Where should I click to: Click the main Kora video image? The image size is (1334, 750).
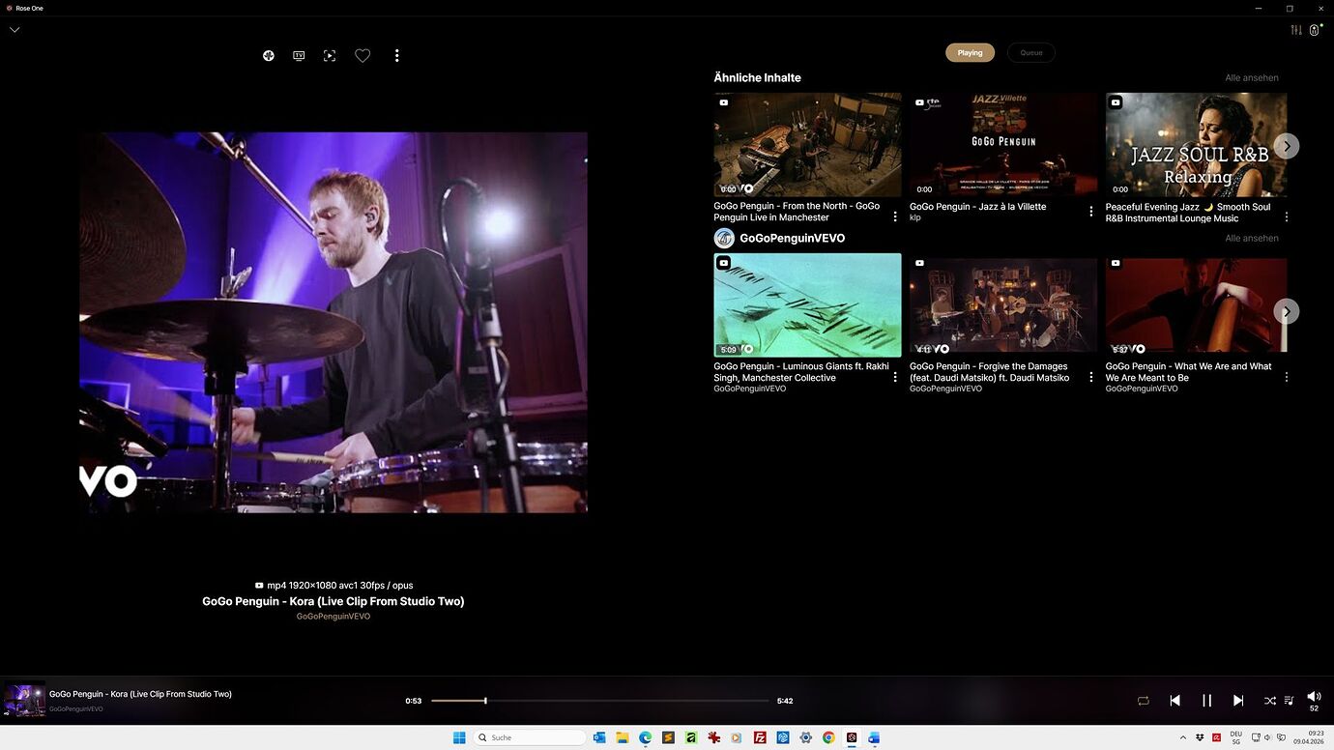click(x=333, y=322)
